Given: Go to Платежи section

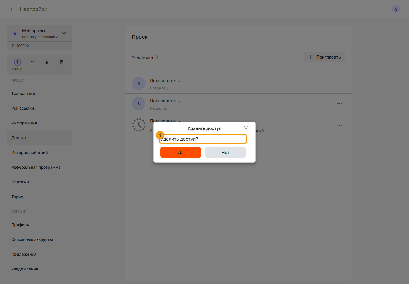Looking at the screenshot, I should (x=39, y=182).
